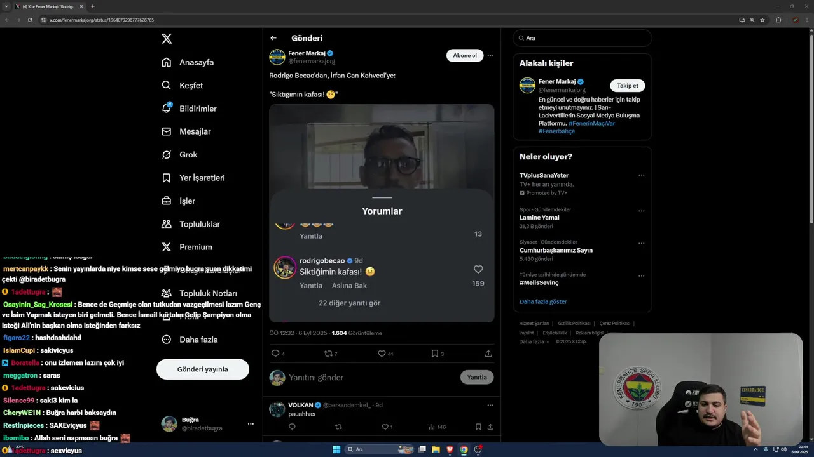Screen dimensions: 814x457
Task: Repost VOLKAN's comment
Action: [x=338, y=427]
